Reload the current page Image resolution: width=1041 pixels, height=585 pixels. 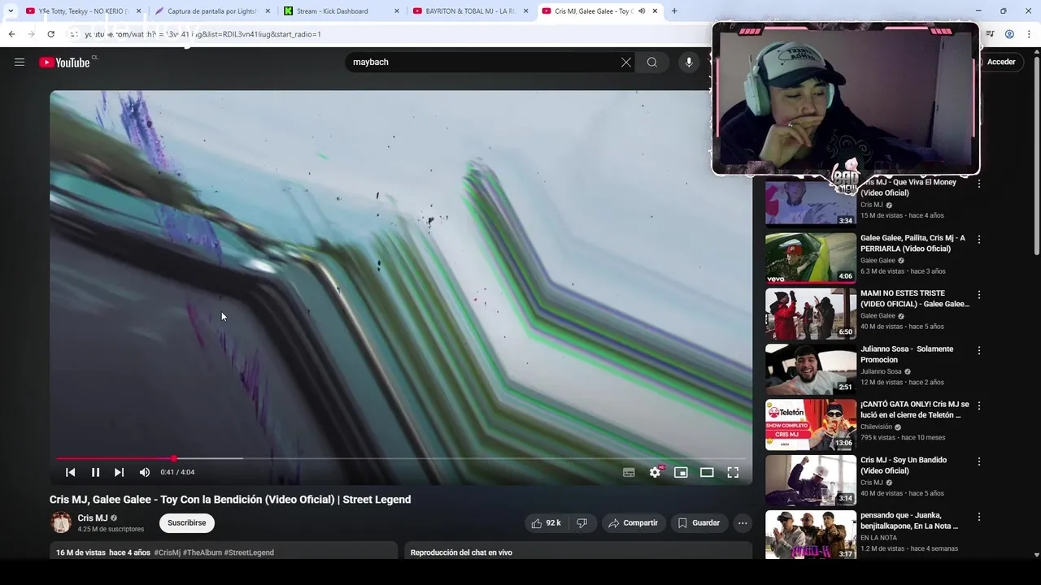(50, 34)
